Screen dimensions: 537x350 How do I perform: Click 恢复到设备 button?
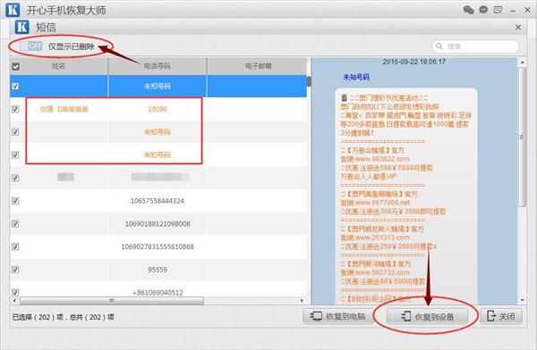pyautogui.click(x=428, y=316)
